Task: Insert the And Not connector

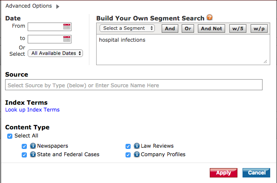Action: (211, 29)
